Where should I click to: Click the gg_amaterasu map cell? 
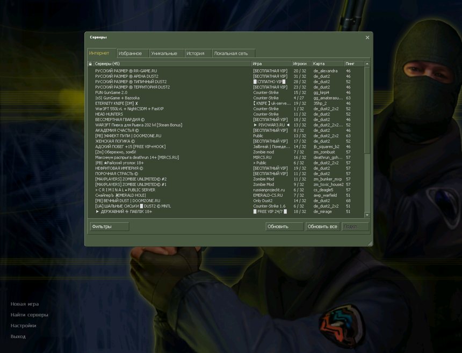328,98
